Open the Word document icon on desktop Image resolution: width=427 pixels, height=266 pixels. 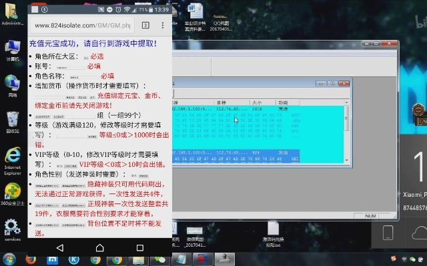[195, 11]
